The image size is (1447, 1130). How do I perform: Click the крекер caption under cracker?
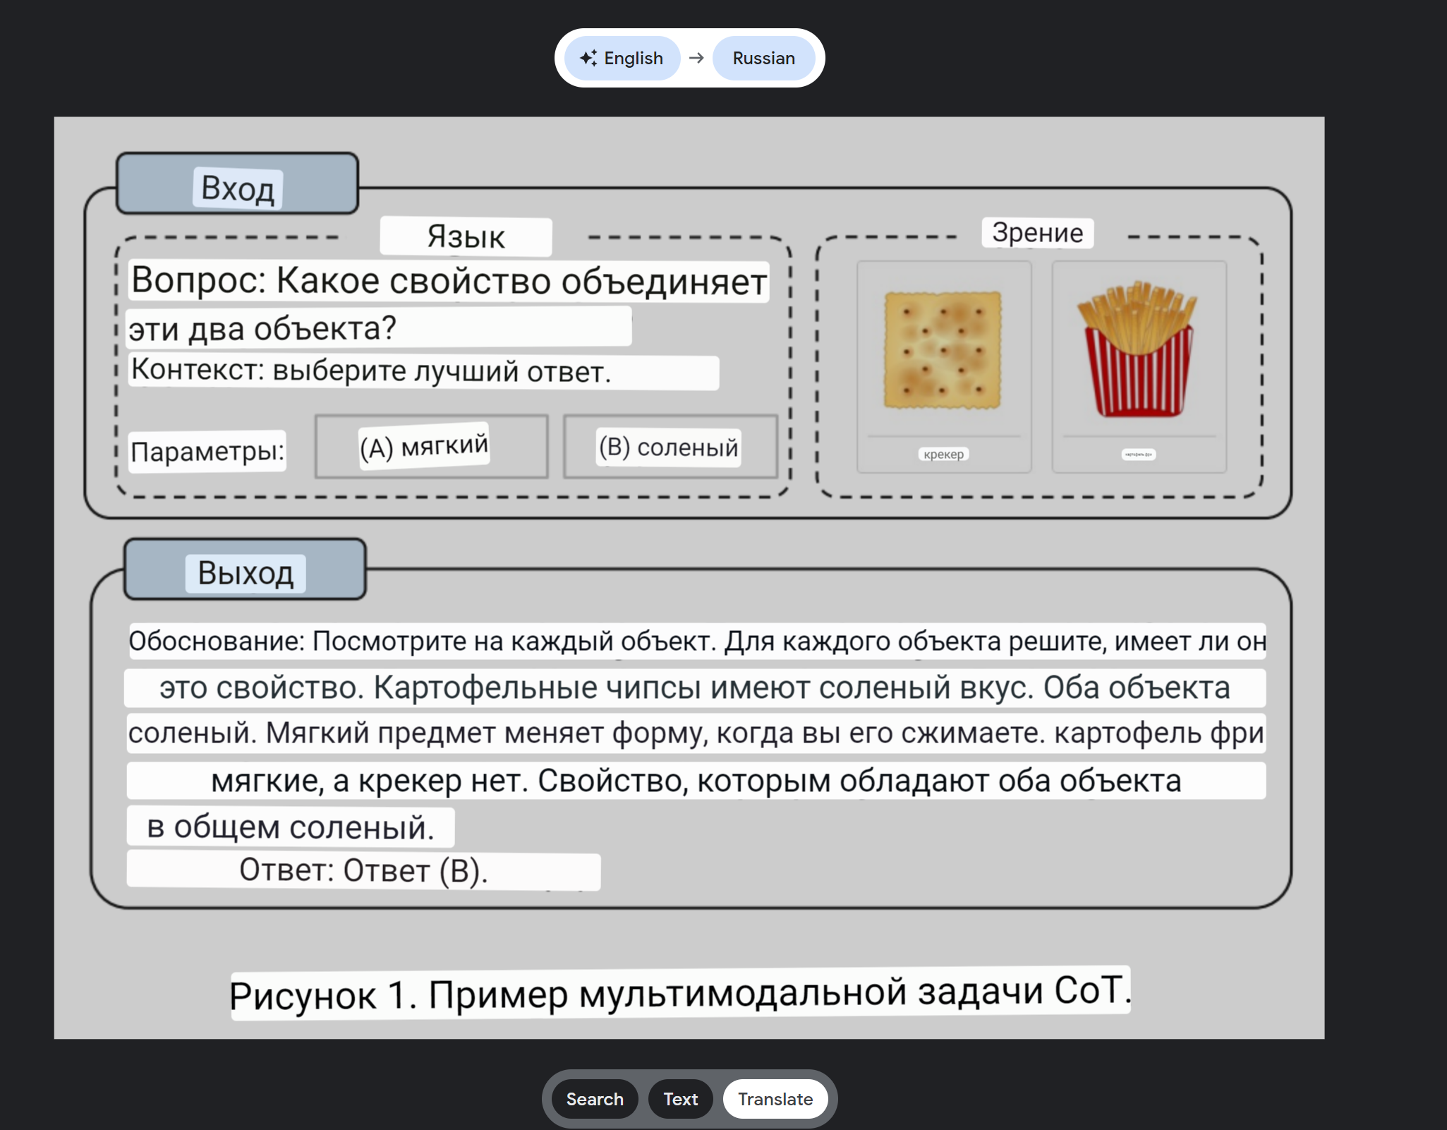(943, 454)
